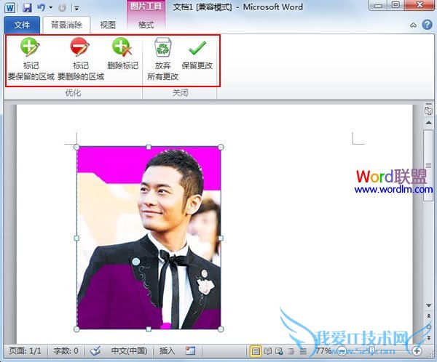The height and width of the screenshot is (362, 437).
Task: Select Print Layout view button
Action: [256, 351]
